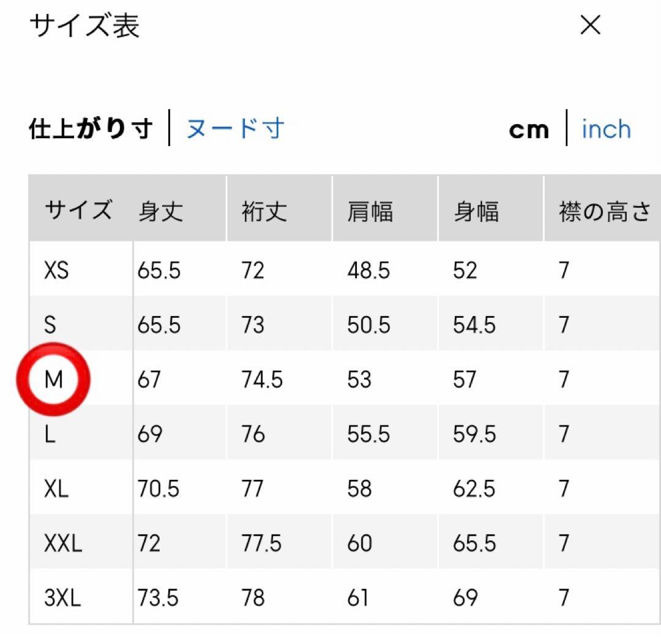Click the サイズ表 title text
The width and height of the screenshot is (661, 637).
pos(84,27)
